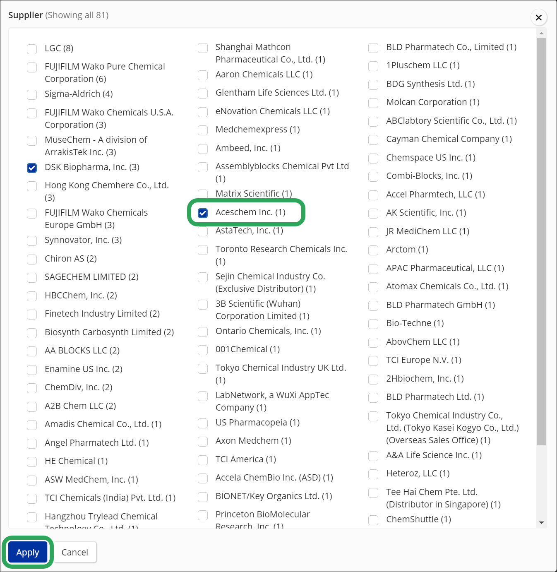Tick the Cayman Chemical Company checkbox
Image resolution: width=557 pixels, height=572 pixels.
pos(373,140)
